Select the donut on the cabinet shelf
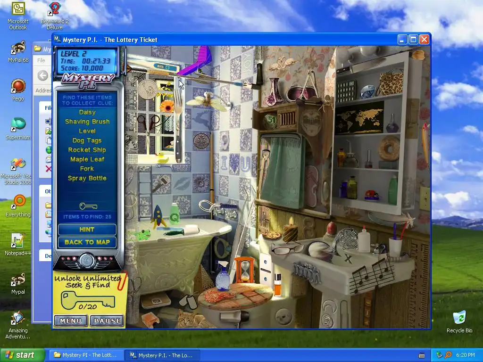This screenshot has height=362, width=483. click(389, 148)
